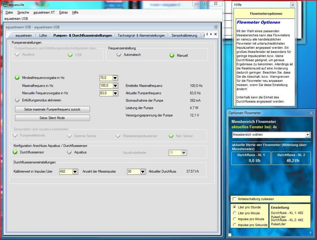Select Liter pro Minute unit
This screenshot has height=240, width=317.
pos(234,213)
